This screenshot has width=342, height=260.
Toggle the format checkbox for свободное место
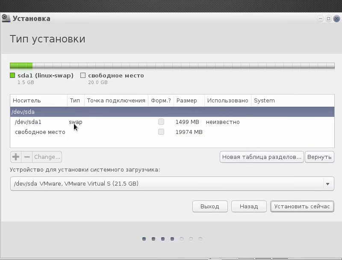coord(161,132)
